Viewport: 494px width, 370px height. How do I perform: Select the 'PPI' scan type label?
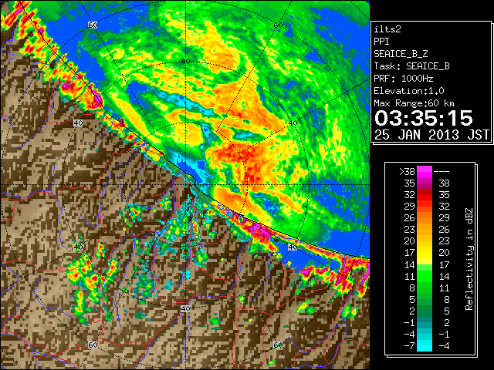381,42
